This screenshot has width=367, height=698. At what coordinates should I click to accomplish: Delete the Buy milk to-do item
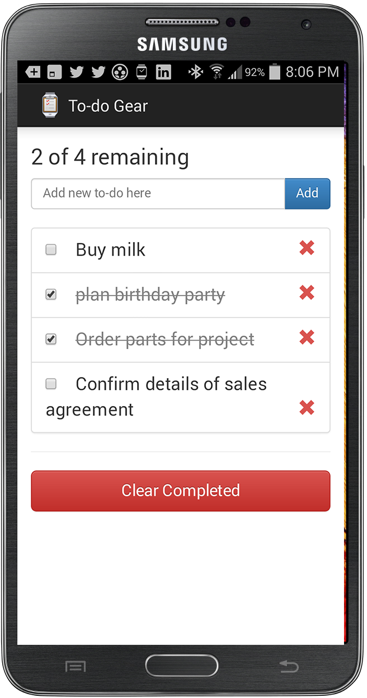coord(307,248)
